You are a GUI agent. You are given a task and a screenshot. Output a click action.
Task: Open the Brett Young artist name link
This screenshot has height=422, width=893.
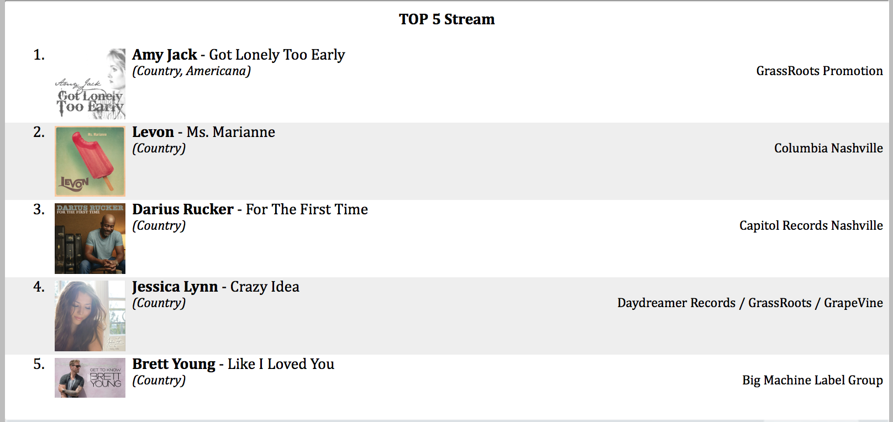click(x=174, y=364)
